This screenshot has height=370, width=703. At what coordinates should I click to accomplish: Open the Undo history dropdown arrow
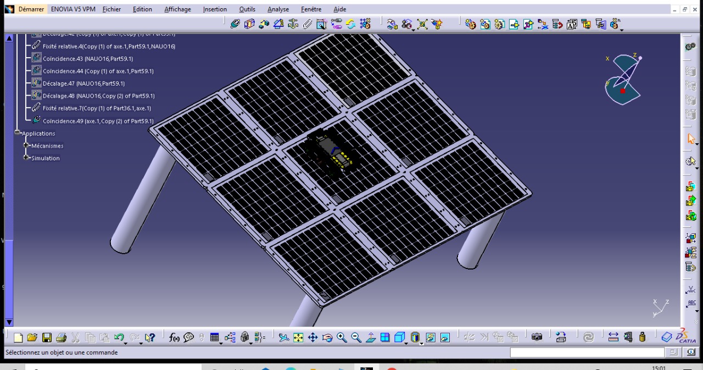tap(126, 343)
